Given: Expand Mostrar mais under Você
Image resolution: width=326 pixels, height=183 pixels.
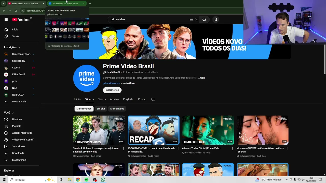Looking at the screenshot, I should (20, 160).
